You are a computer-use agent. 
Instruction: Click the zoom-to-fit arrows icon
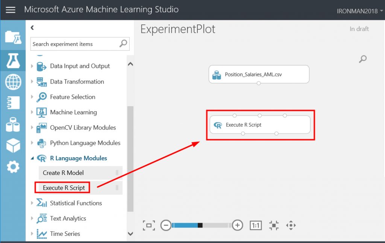pos(274,225)
